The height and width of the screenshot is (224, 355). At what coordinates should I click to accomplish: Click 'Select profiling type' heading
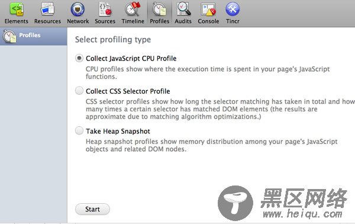tap(113, 40)
